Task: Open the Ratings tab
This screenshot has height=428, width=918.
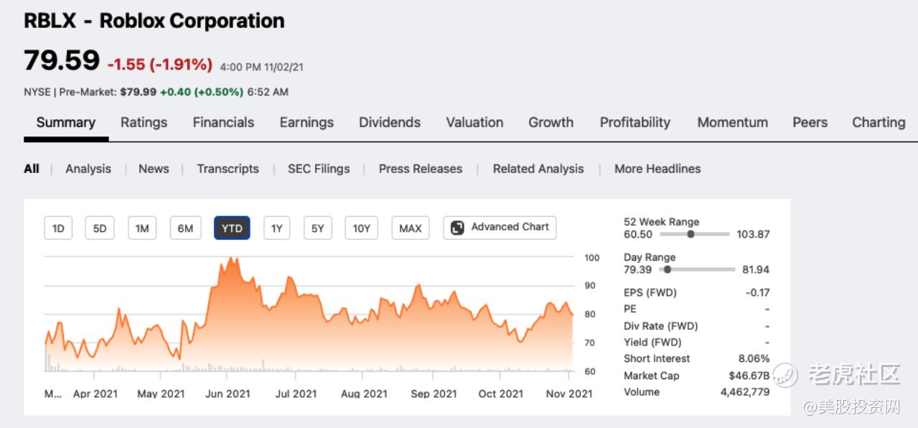Action: (x=144, y=122)
